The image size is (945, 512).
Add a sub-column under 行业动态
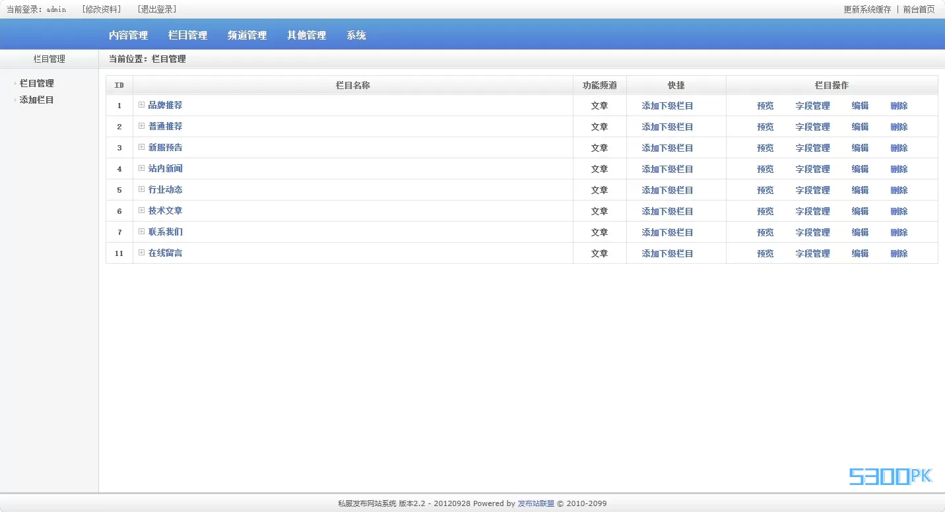(667, 190)
